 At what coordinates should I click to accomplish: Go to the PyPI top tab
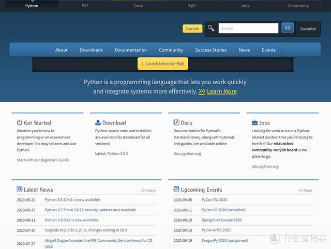click(191, 6)
